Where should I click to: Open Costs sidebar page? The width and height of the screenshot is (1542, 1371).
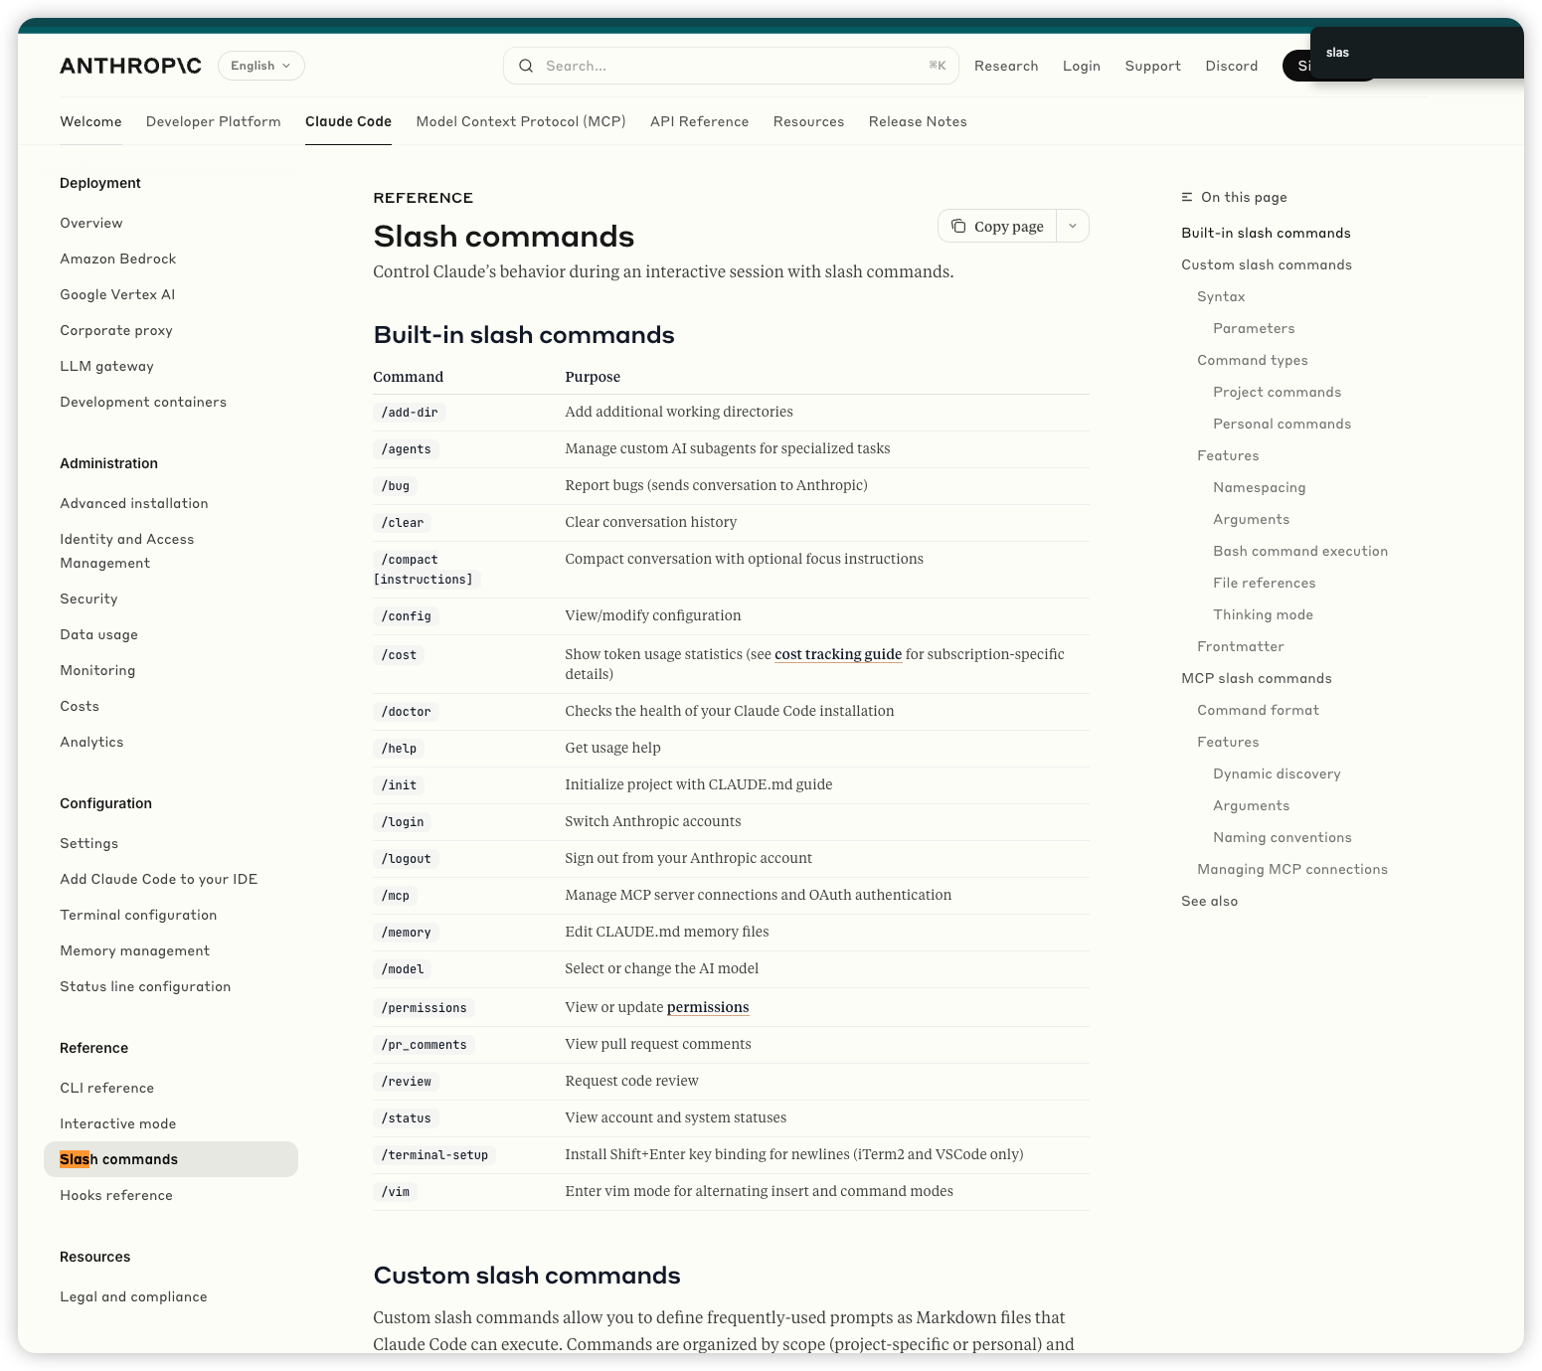tap(80, 706)
